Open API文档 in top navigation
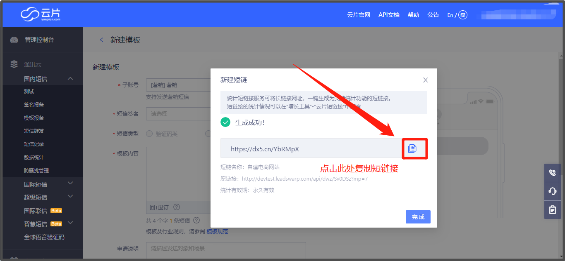The width and height of the screenshot is (565, 261). [x=389, y=15]
